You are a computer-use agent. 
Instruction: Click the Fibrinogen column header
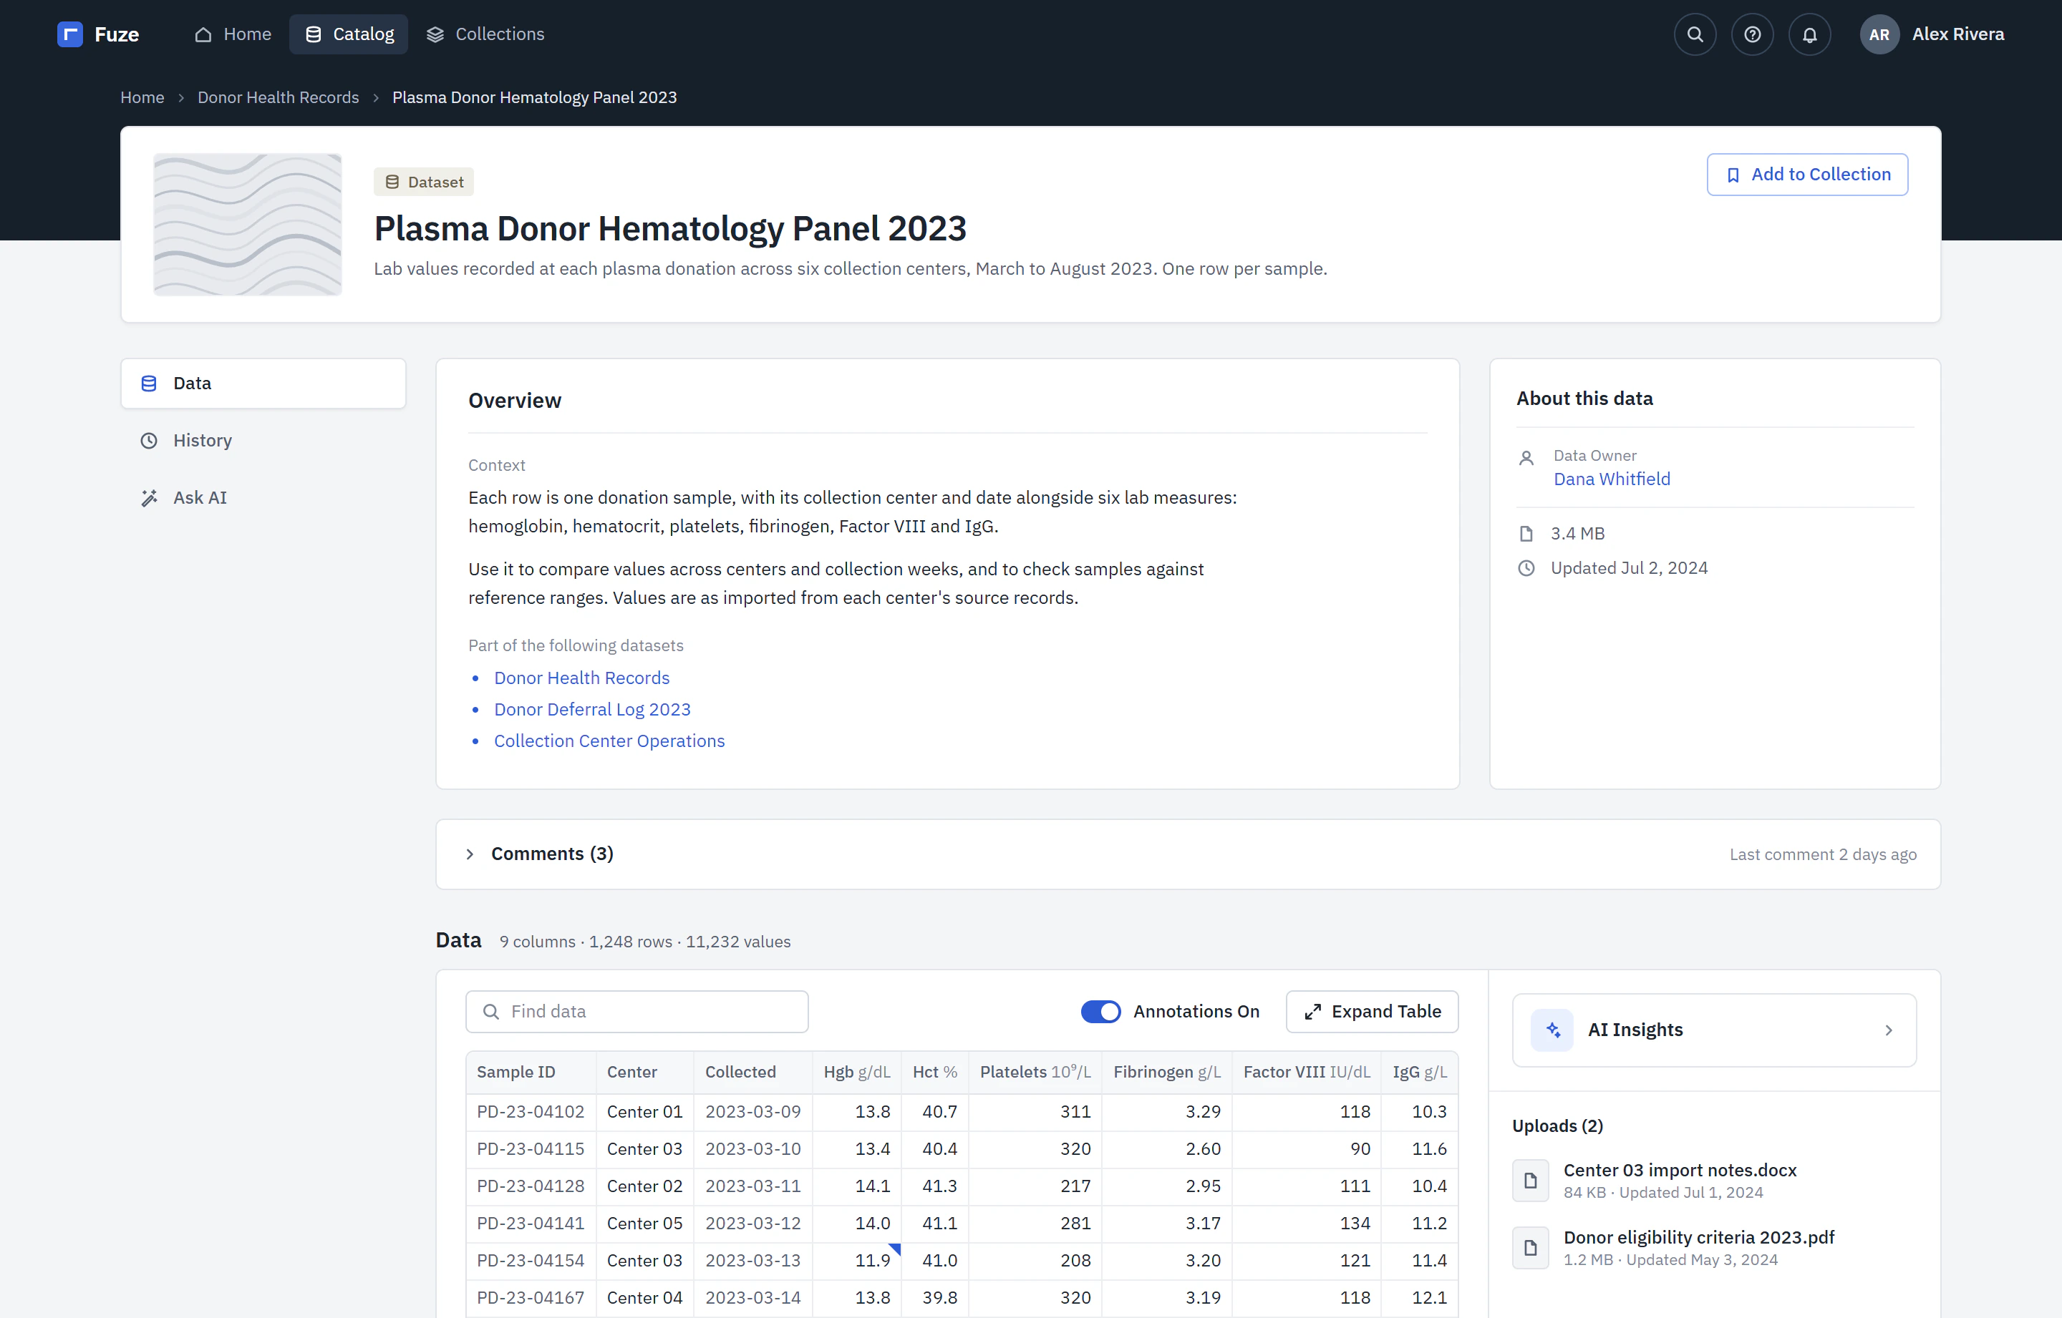(1166, 1073)
